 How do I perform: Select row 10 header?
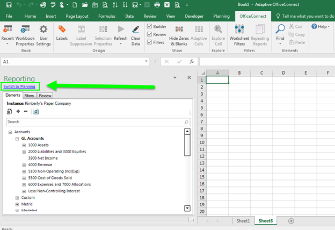[202, 142]
